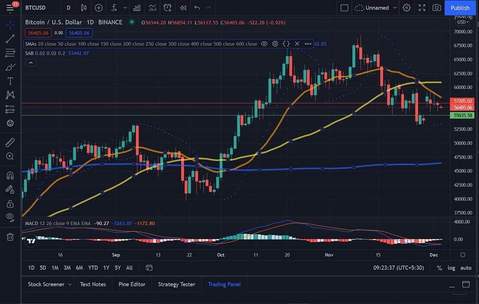479x304 pixels.
Task: Remove drawings with the trash icon
Action: 10,236
